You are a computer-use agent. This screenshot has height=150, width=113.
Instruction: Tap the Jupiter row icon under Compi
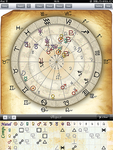(10, 147)
